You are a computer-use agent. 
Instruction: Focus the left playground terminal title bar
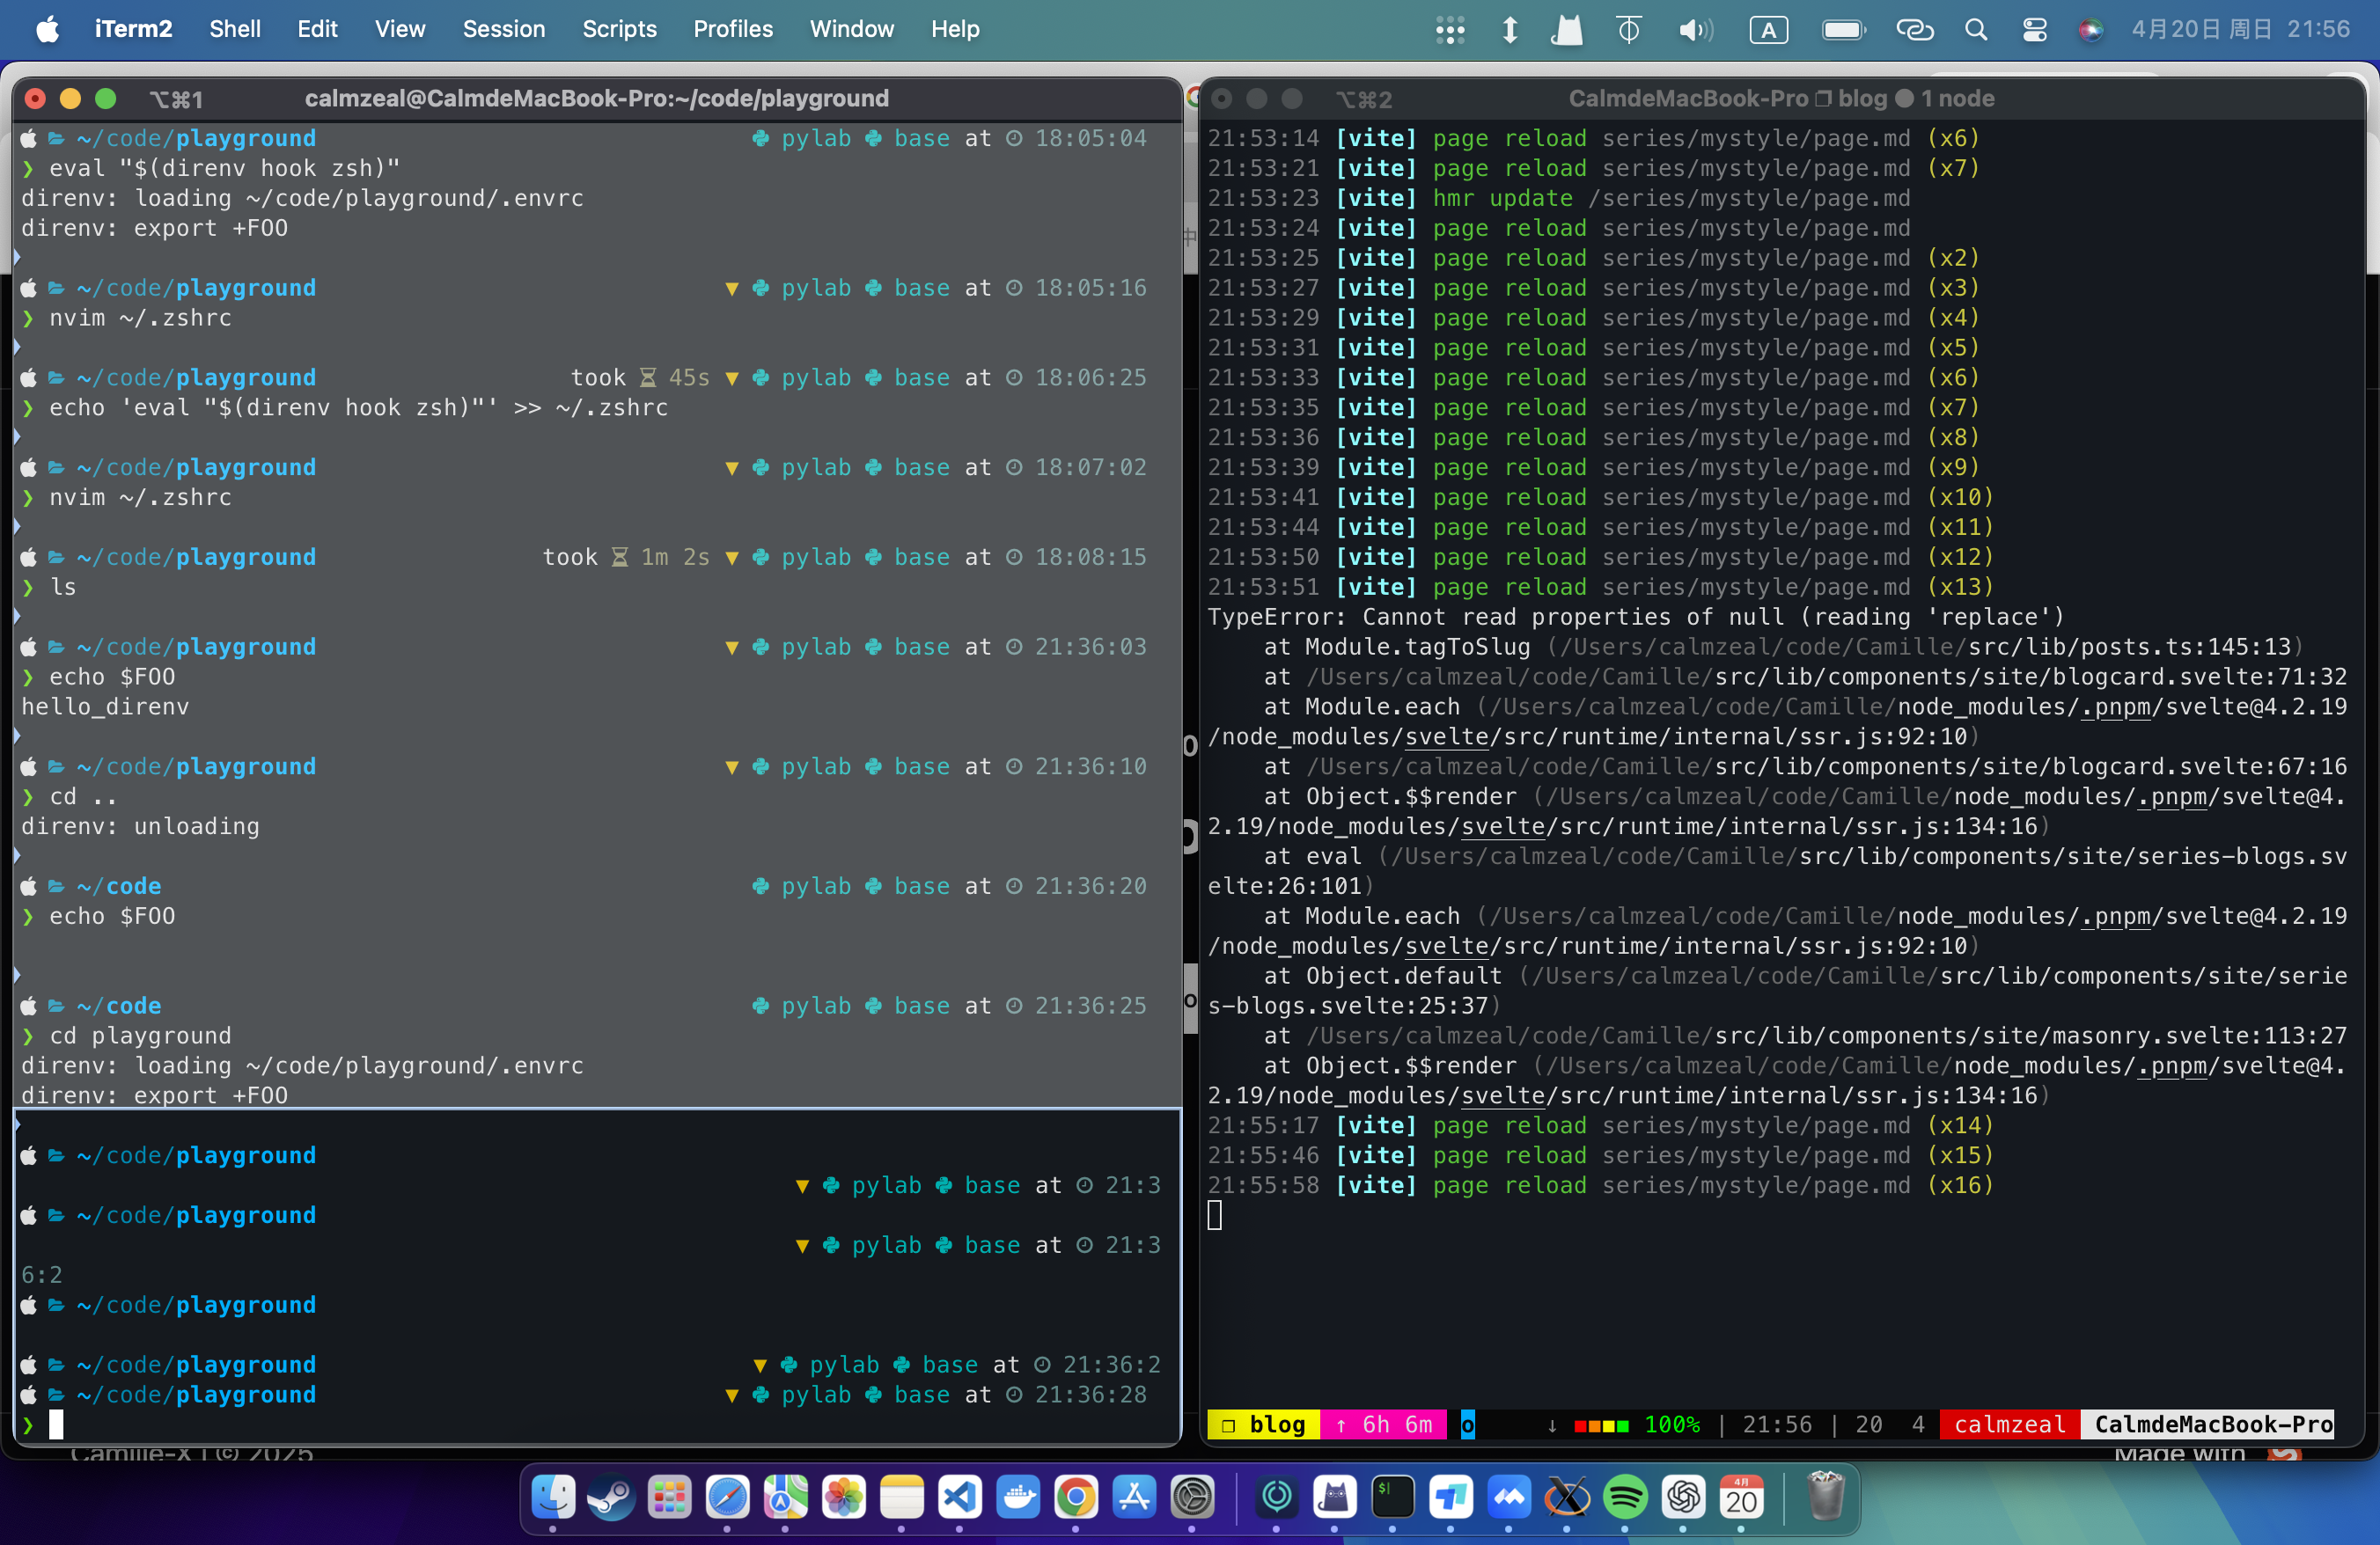tap(596, 98)
